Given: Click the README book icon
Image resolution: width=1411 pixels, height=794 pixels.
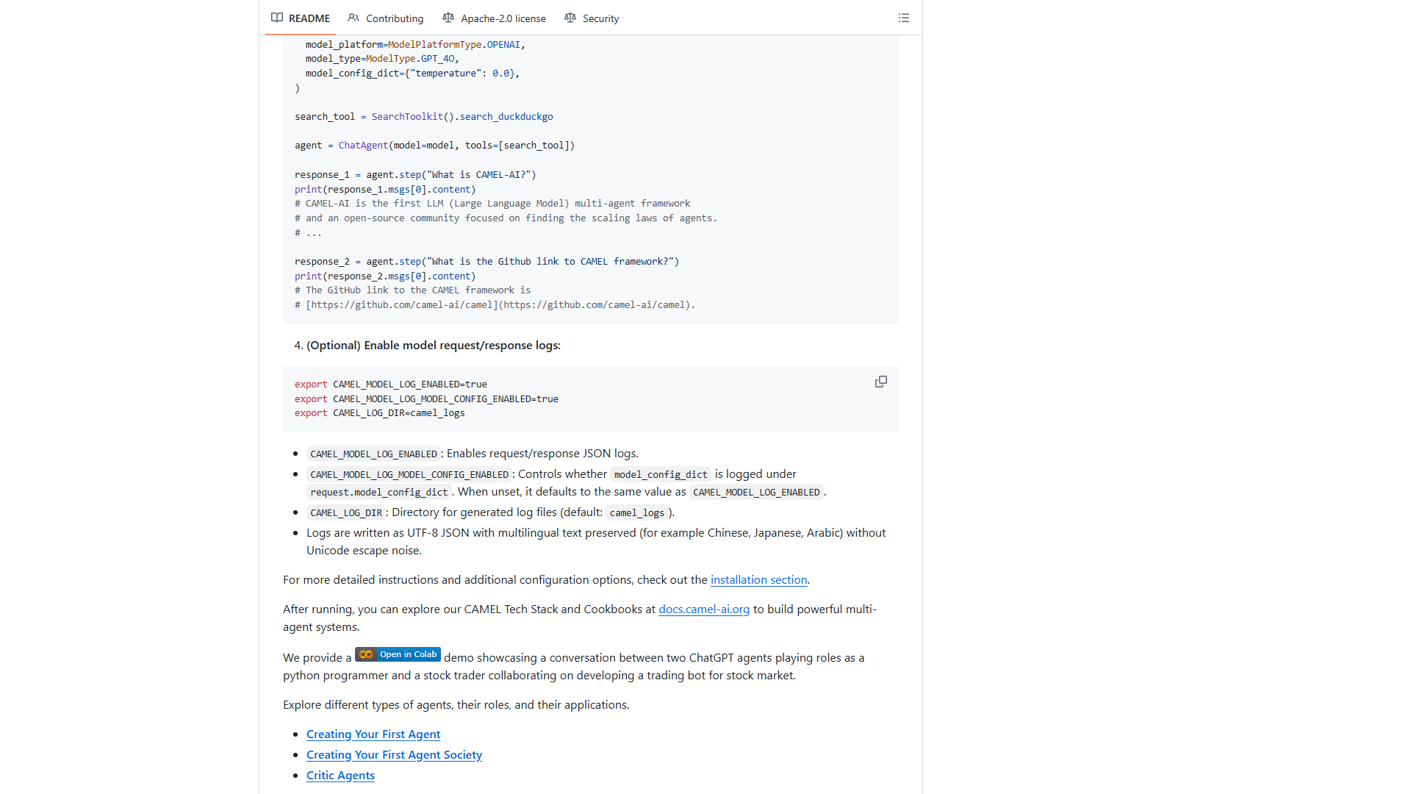Looking at the screenshot, I should coord(277,18).
